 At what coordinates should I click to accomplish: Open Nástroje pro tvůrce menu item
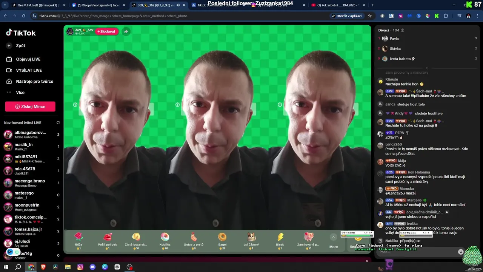[x=34, y=81]
